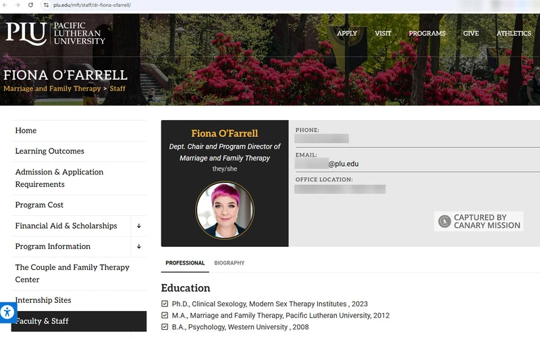The image size is (540, 338).
Task: Click "Ph.D., Clinical Sexology" education entry text
Action: (269, 304)
